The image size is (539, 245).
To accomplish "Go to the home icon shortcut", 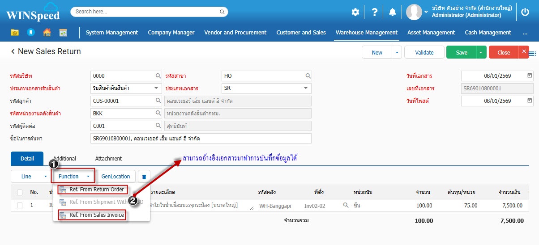I will [x=47, y=32].
